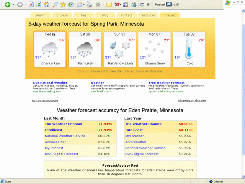Open the History clock icon
This screenshot has height=184, width=245.
pos(71,5)
